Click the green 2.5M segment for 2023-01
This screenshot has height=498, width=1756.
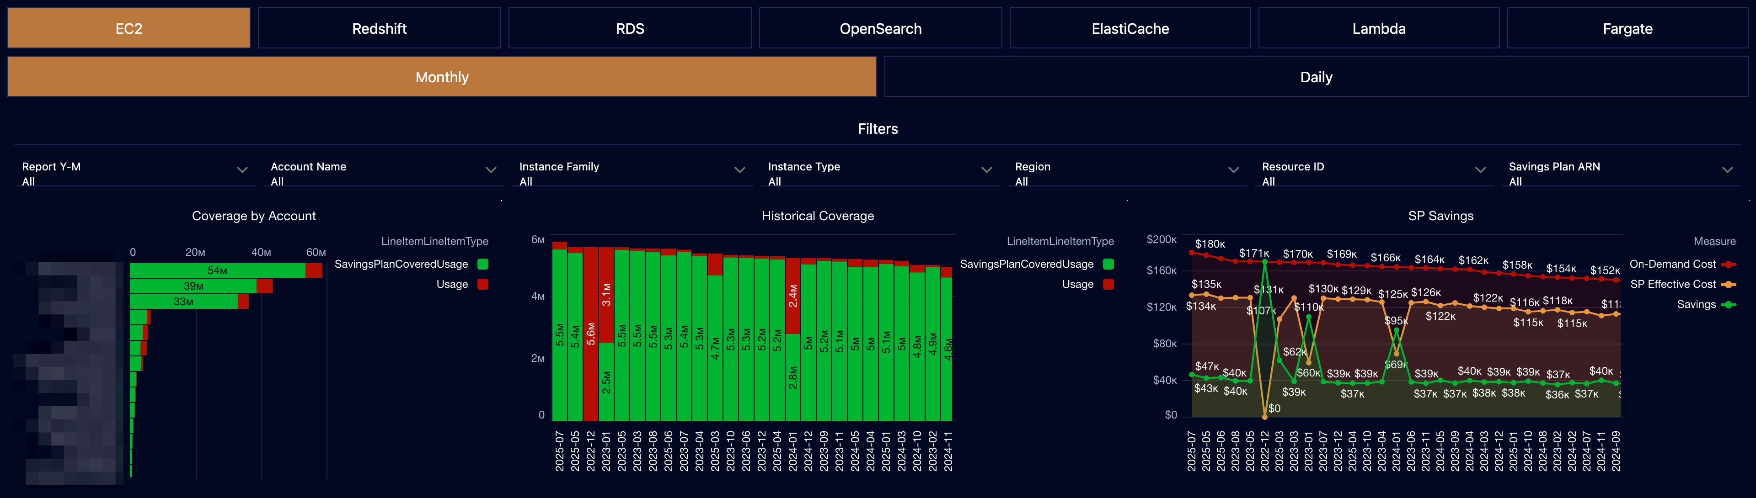coord(606,382)
